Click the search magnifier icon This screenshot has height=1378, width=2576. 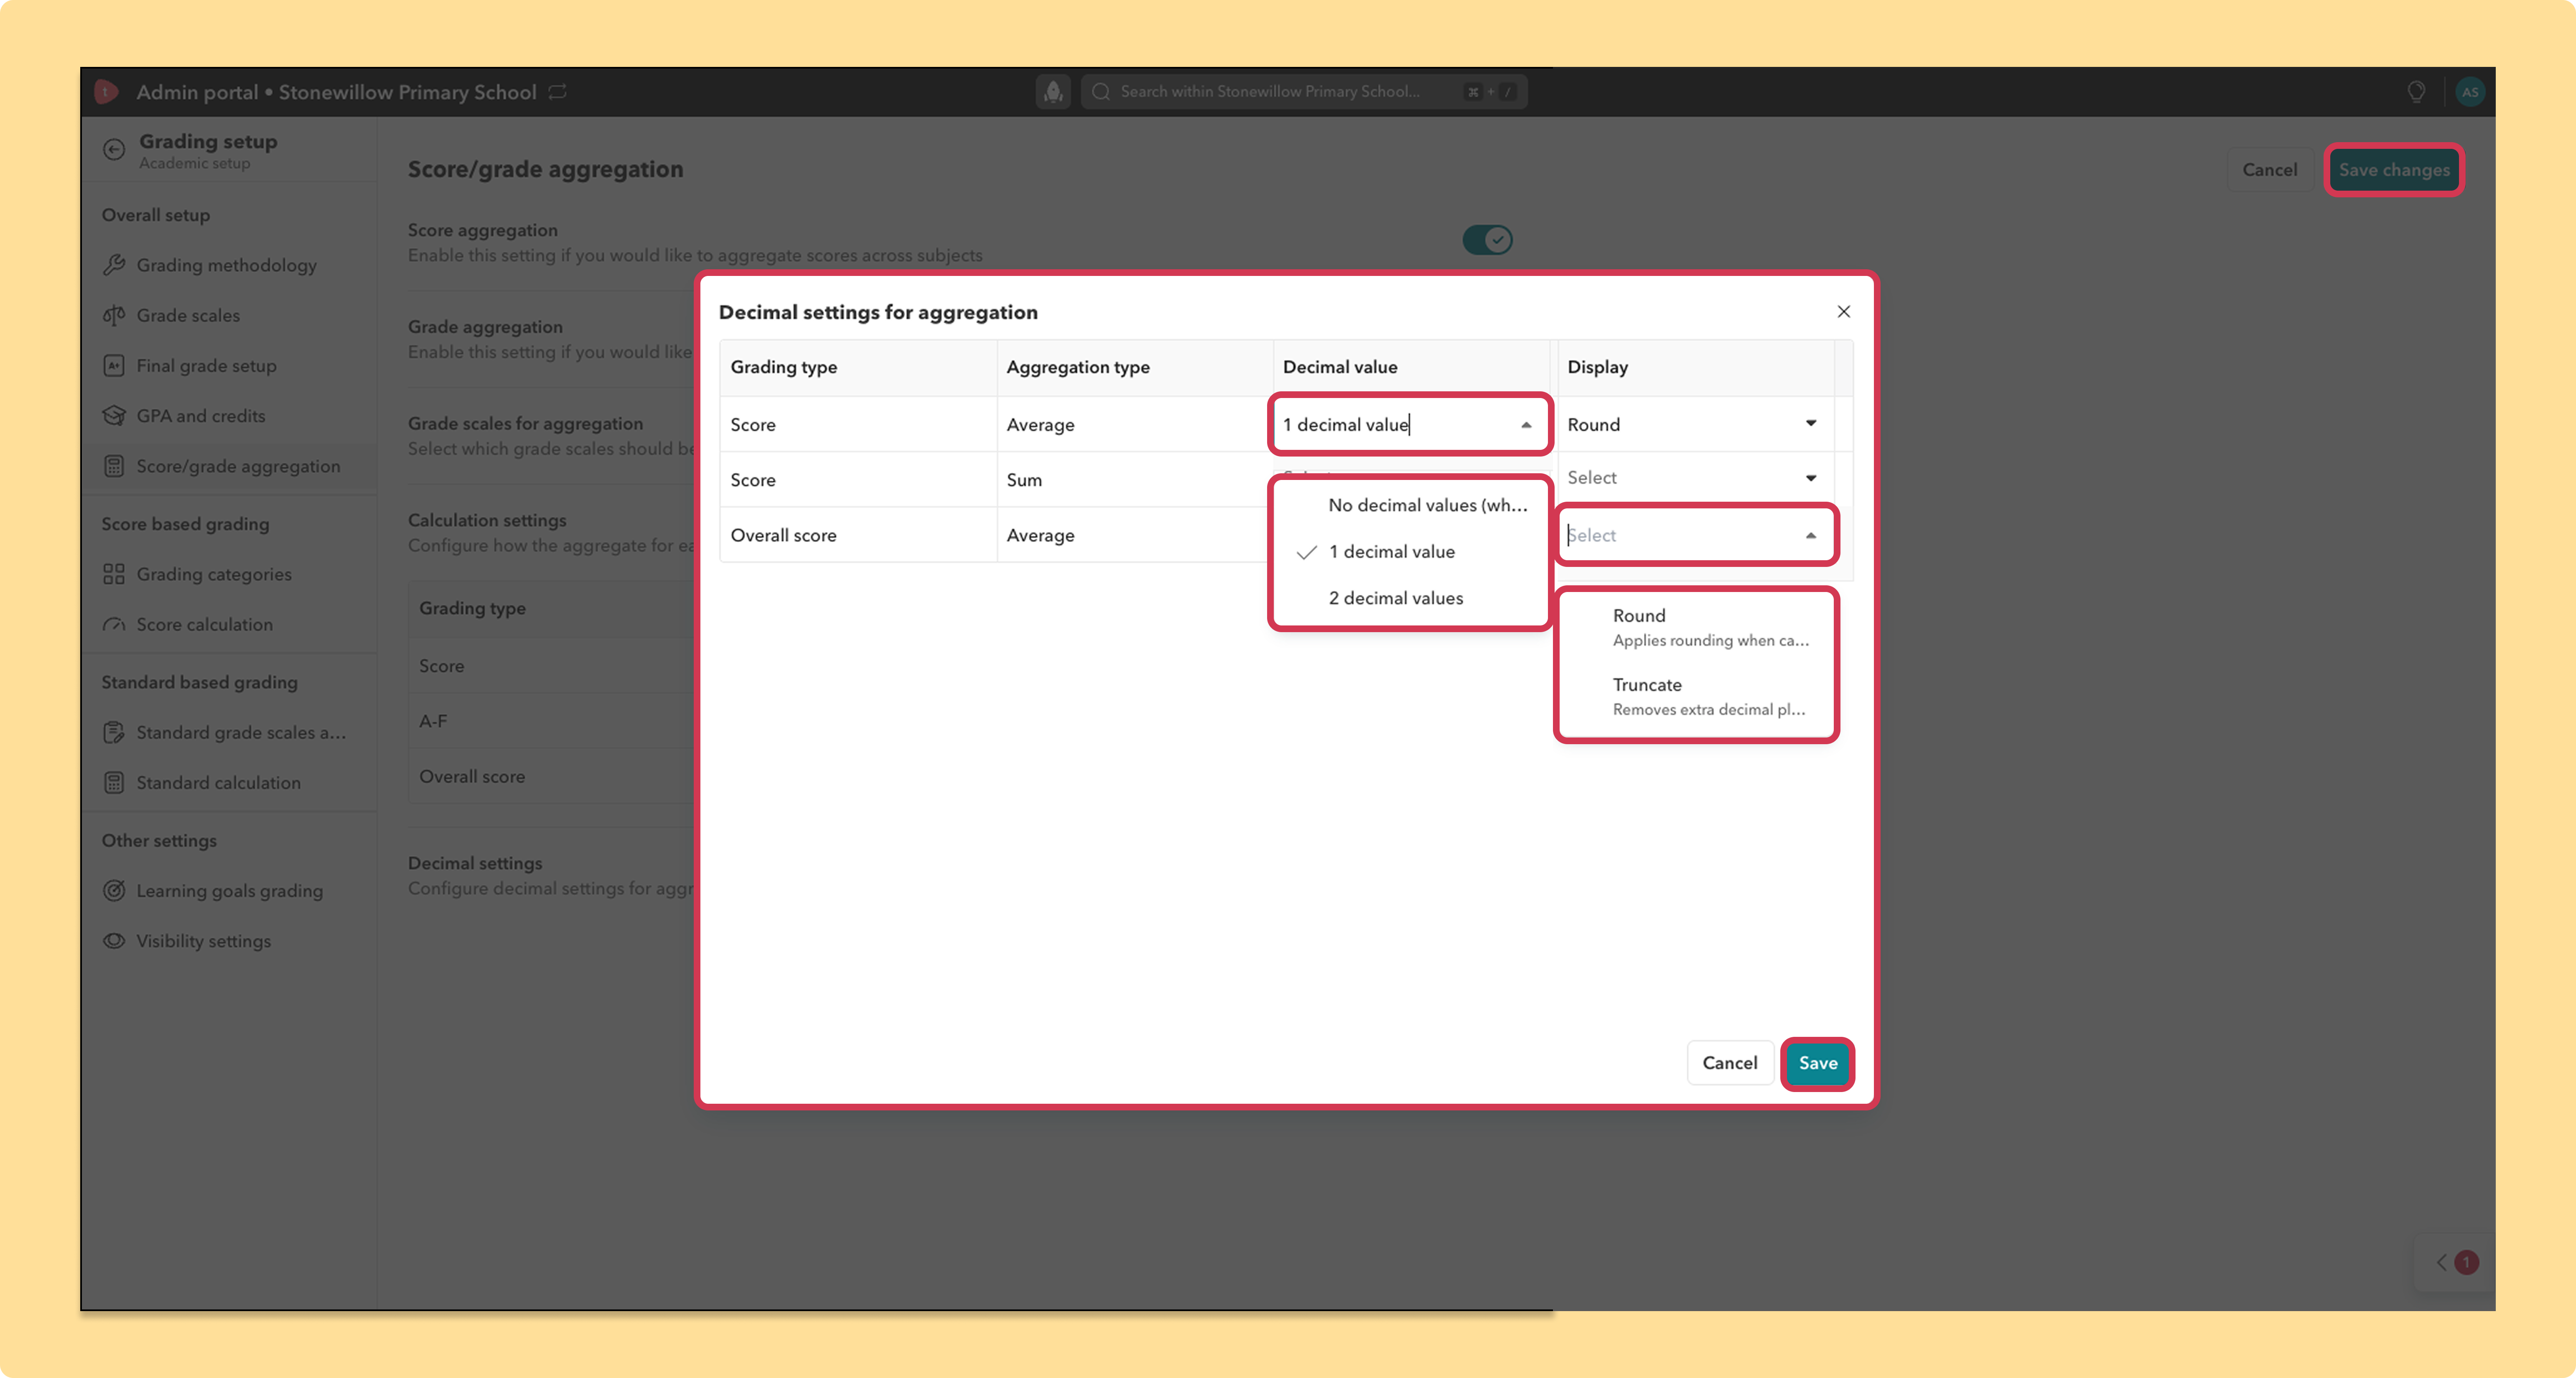click(1101, 92)
